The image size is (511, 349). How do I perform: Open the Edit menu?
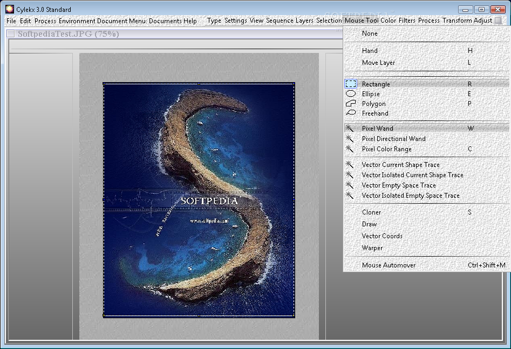click(25, 21)
